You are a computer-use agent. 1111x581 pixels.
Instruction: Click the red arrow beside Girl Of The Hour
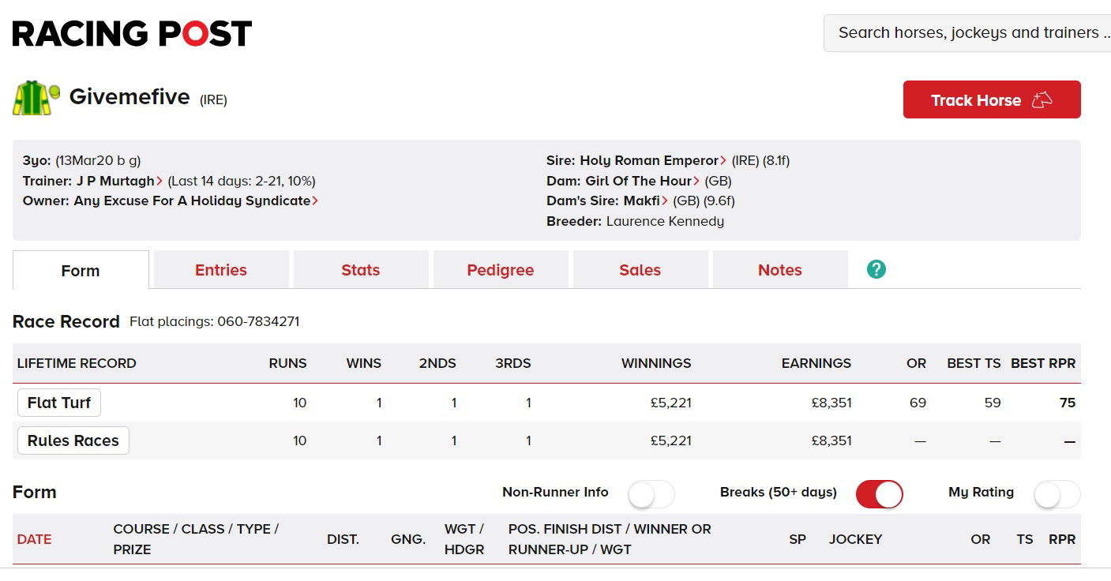tap(697, 182)
